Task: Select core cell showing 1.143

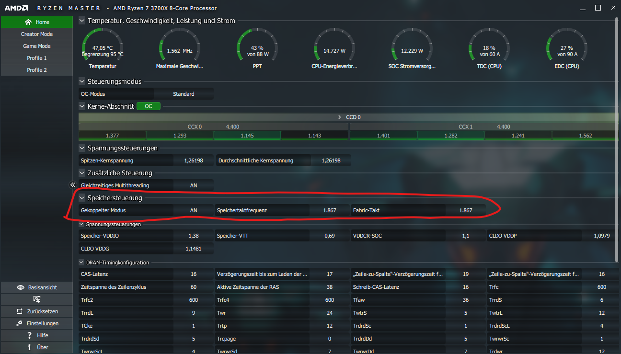Action: pos(314,136)
